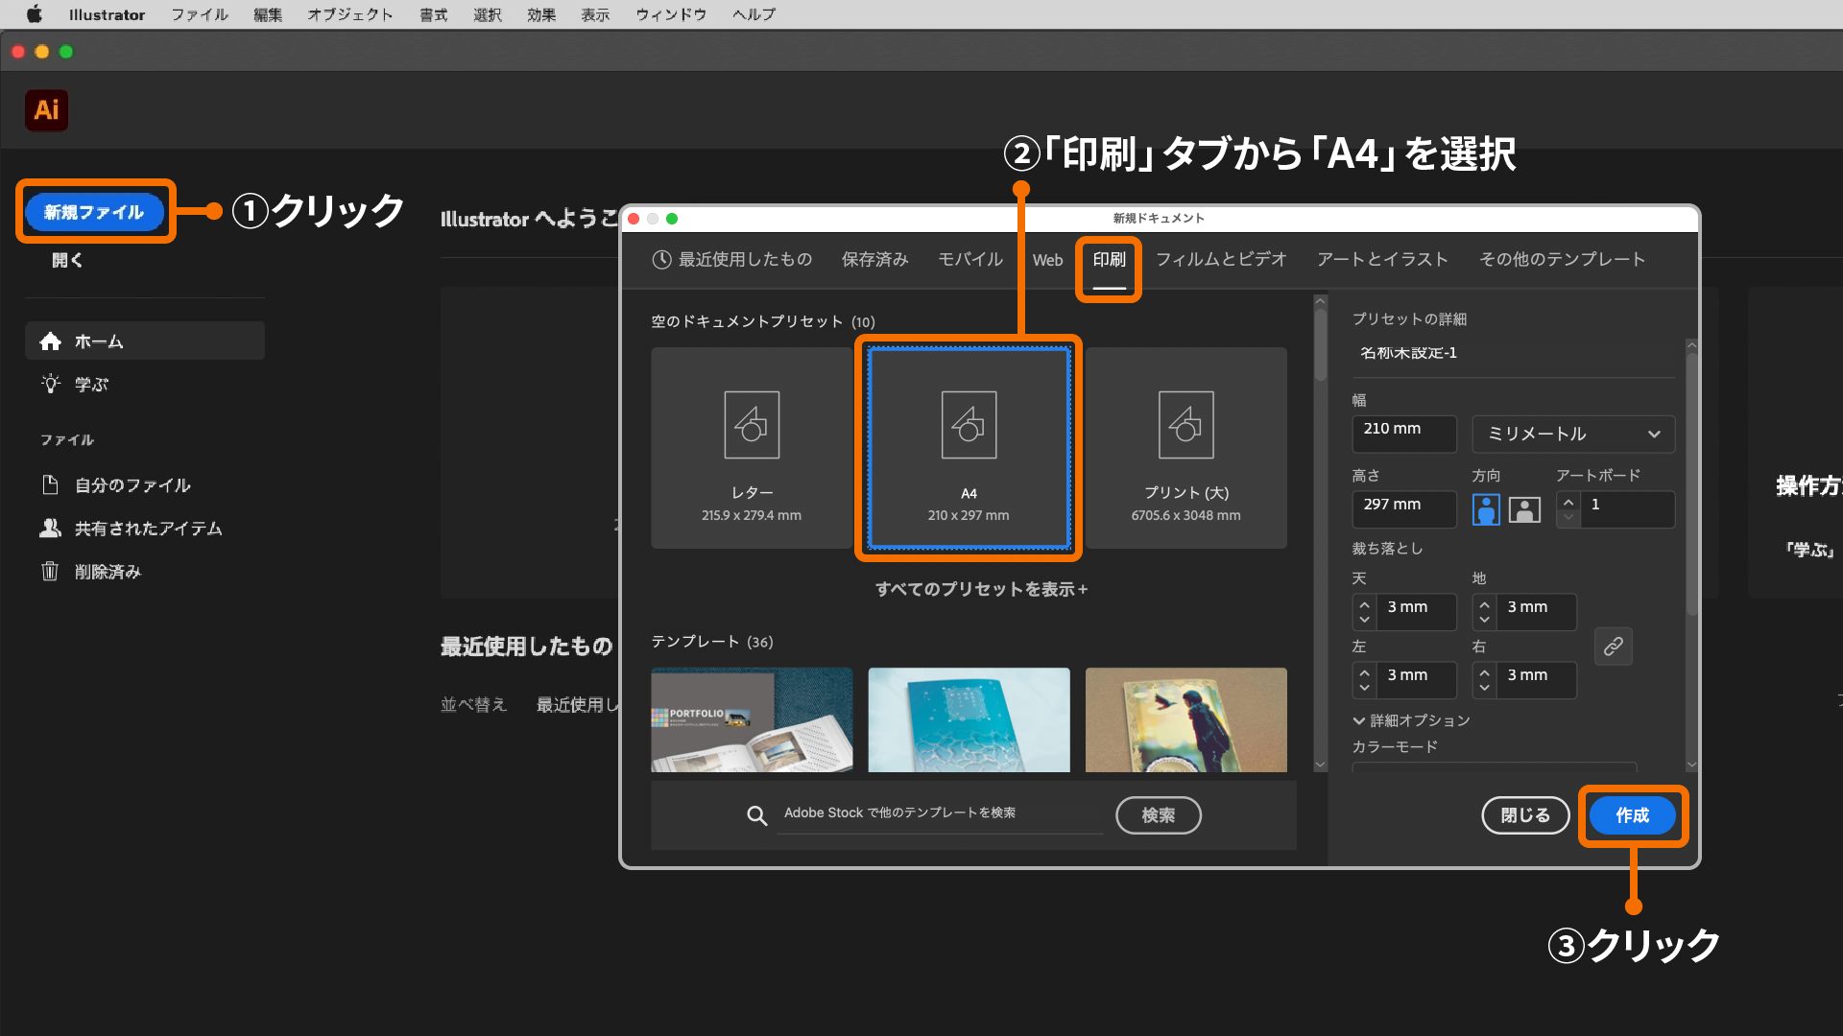Click the Illustrator Ai home logo
The height and width of the screenshot is (1036, 1843).
coord(46,110)
